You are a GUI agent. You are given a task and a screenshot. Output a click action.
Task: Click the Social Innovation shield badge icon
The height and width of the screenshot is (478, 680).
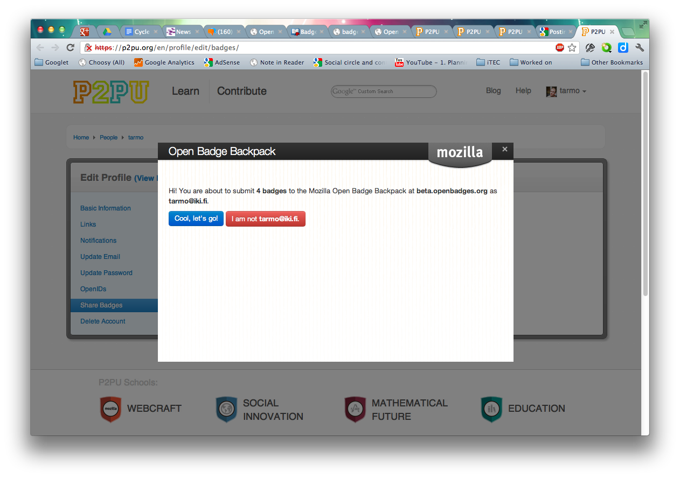[x=226, y=409]
